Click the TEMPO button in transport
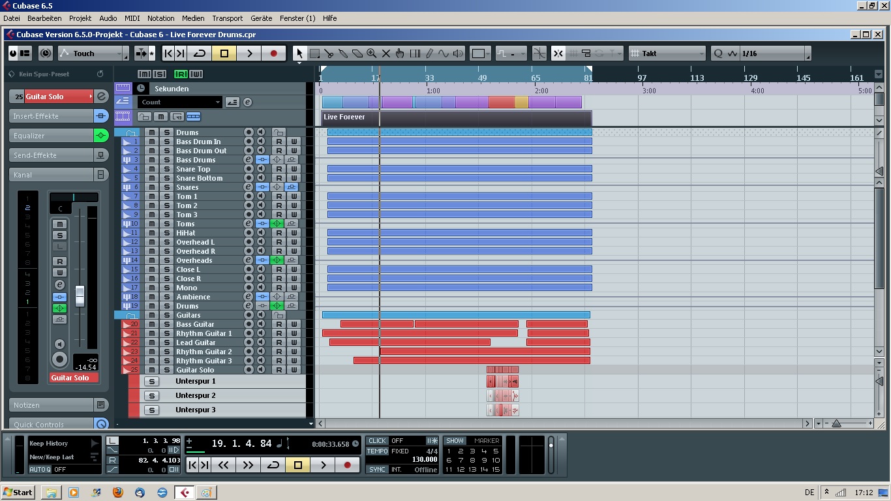891x501 pixels. coord(377,451)
